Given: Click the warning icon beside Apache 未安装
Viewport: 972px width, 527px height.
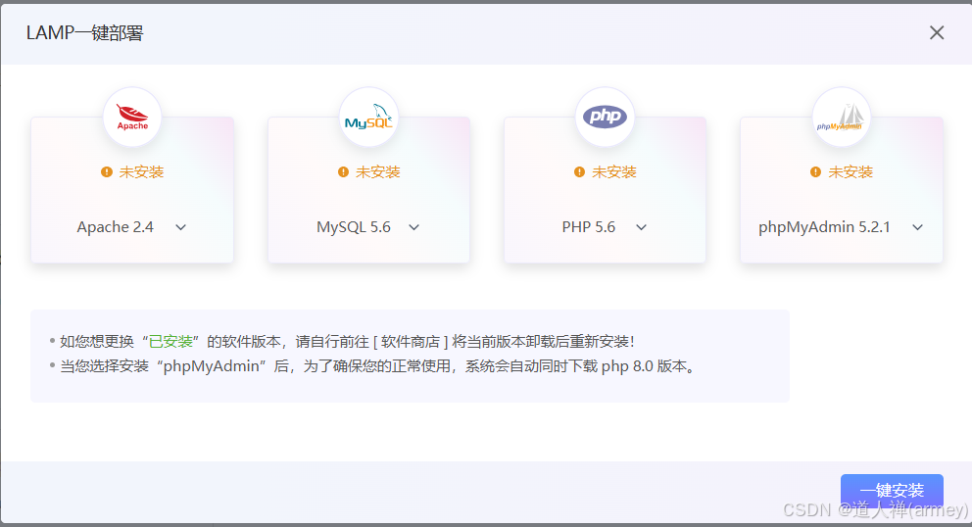Looking at the screenshot, I should [x=107, y=171].
